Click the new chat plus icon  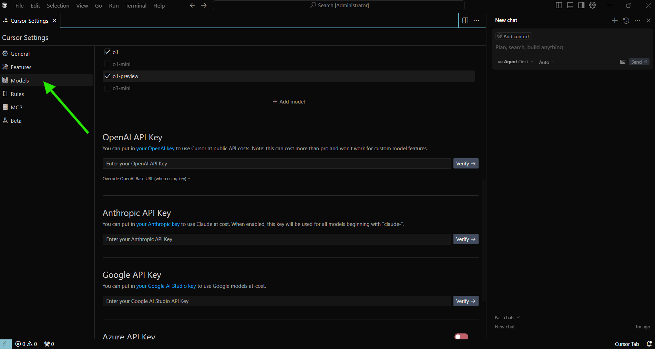click(x=614, y=21)
